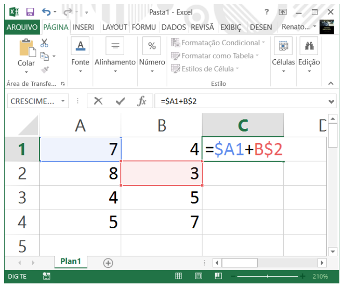Click cell A1 containing 7
Screen dimensions: 343x286
80,149
